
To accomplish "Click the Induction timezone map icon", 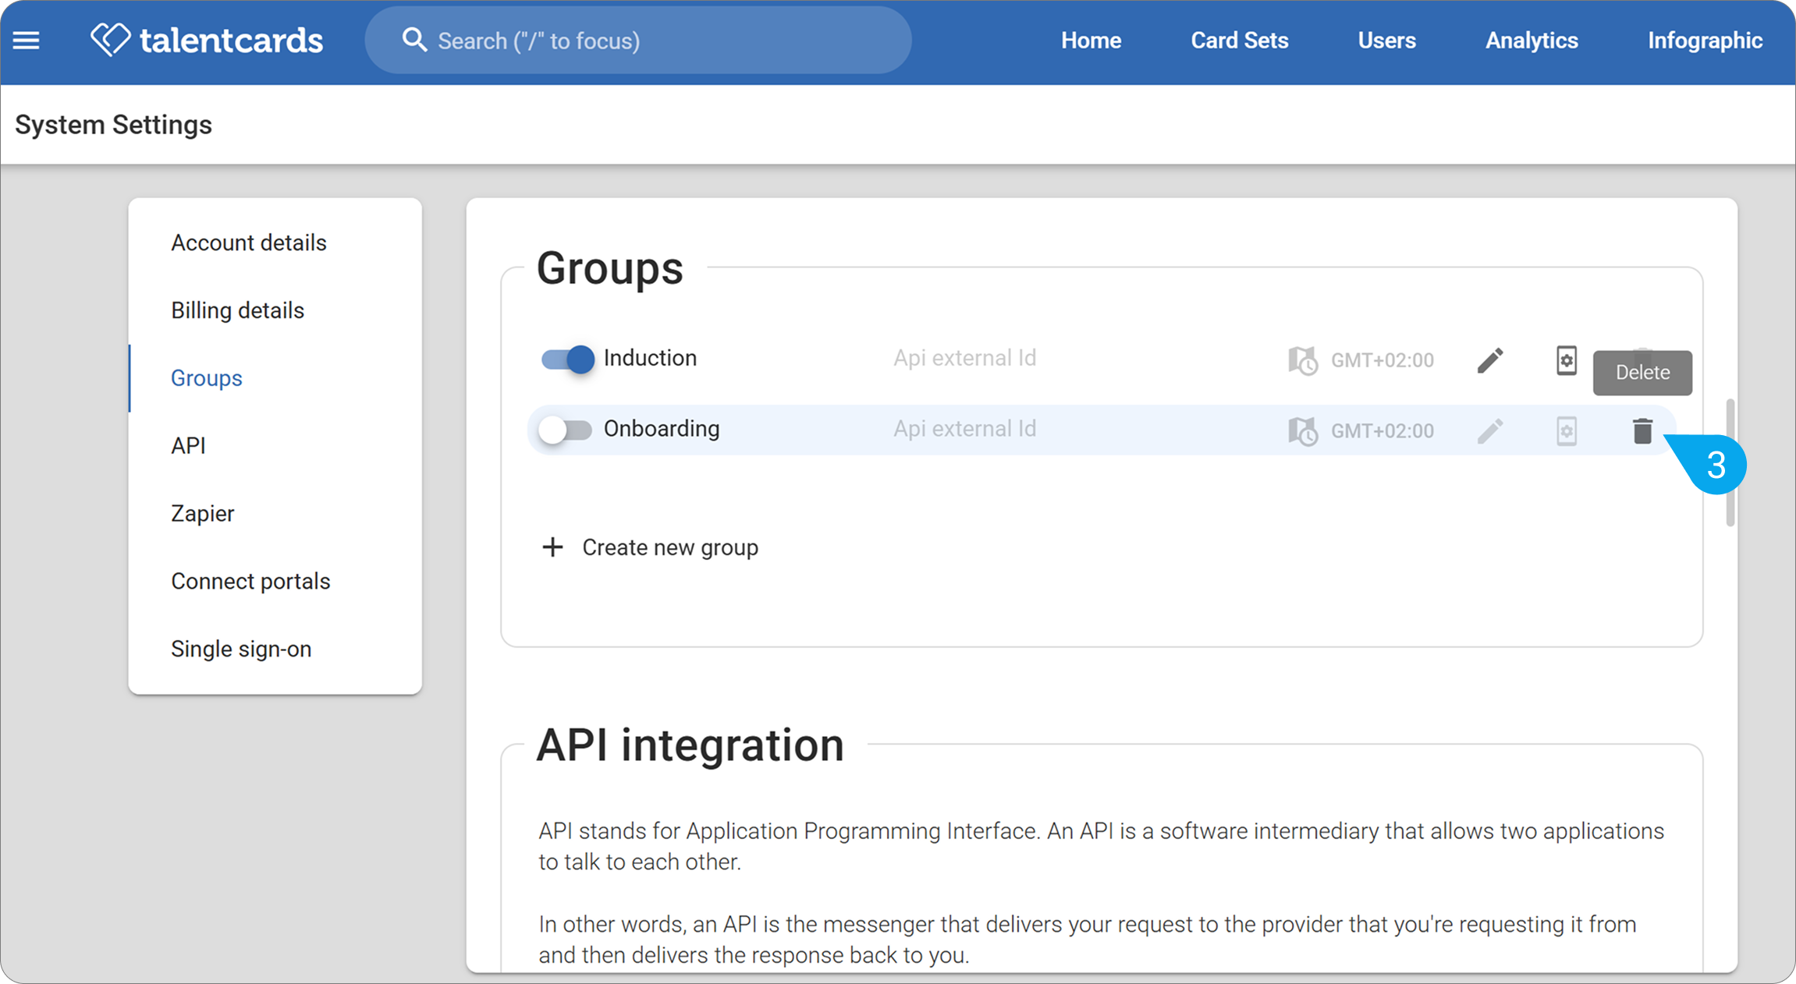I will pos(1302,360).
